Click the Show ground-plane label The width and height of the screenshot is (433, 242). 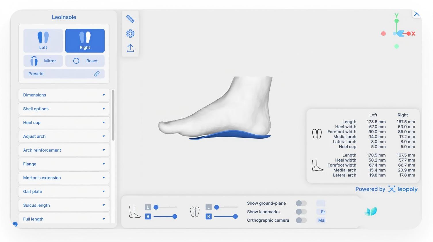click(x=266, y=203)
